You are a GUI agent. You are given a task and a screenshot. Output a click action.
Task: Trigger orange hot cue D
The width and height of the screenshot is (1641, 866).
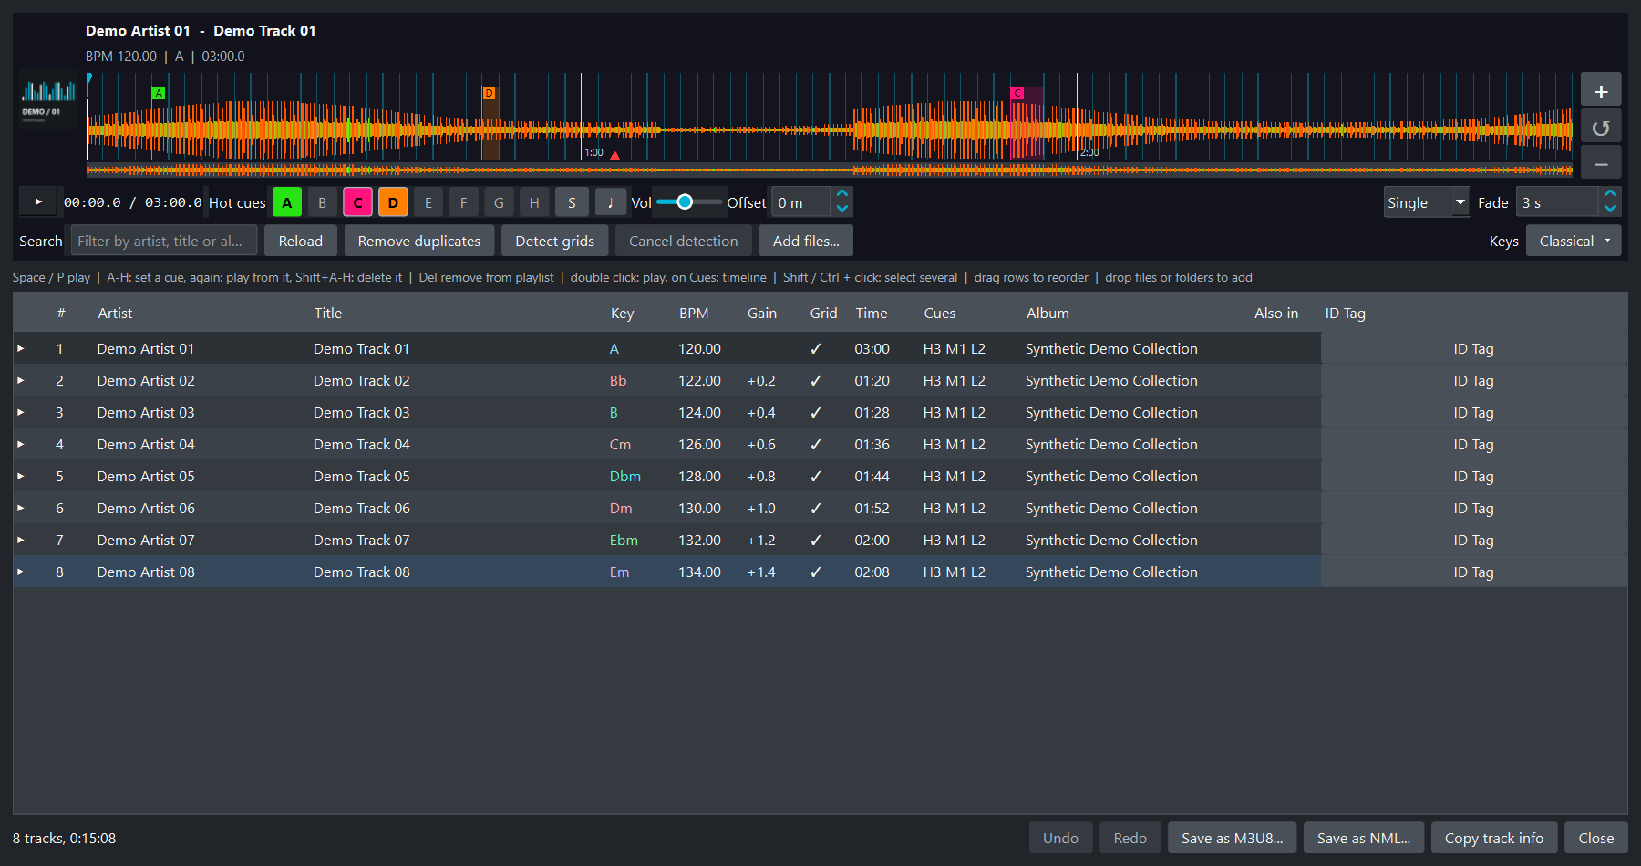(x=393, y=202)
